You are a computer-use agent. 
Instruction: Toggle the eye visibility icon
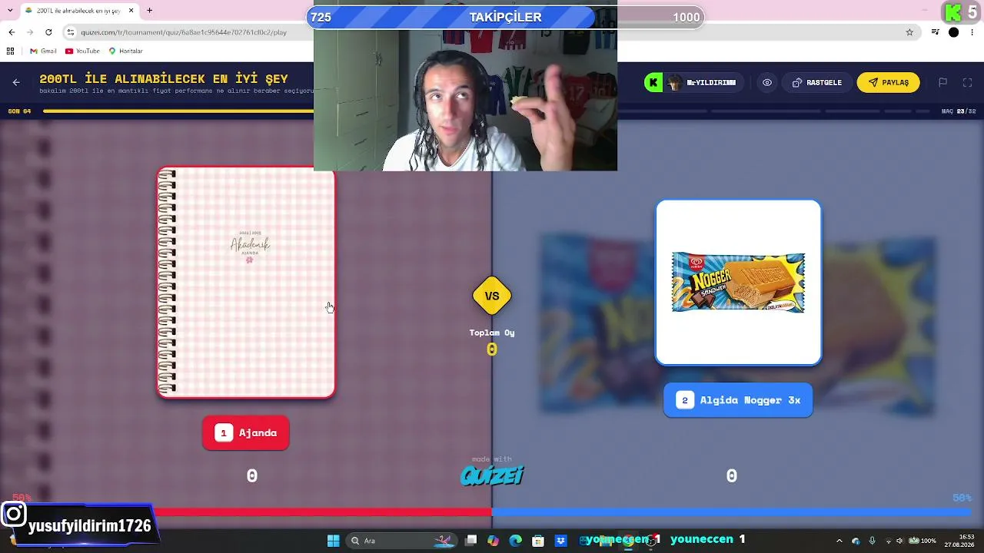[x=767, y=82]
